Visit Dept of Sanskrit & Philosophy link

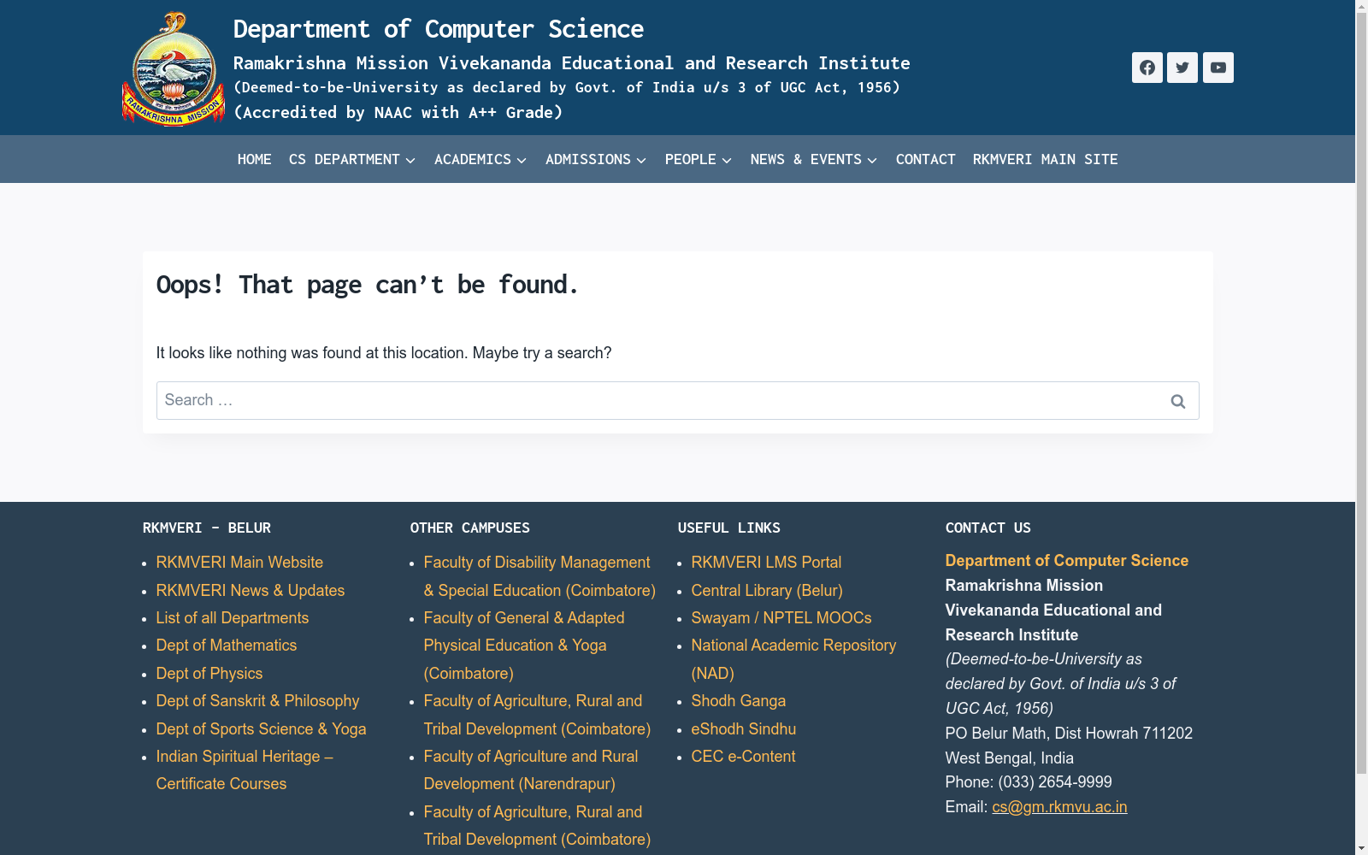click(257, 701)
